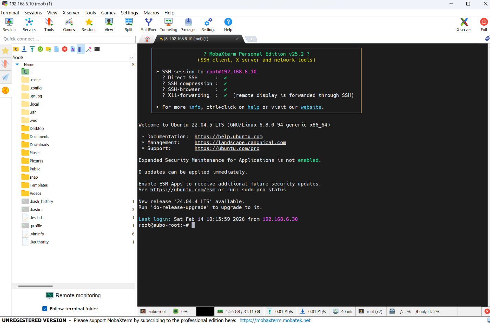
Task: Click red delete icon in SFTP toolbar
Action: coord(64,49)
